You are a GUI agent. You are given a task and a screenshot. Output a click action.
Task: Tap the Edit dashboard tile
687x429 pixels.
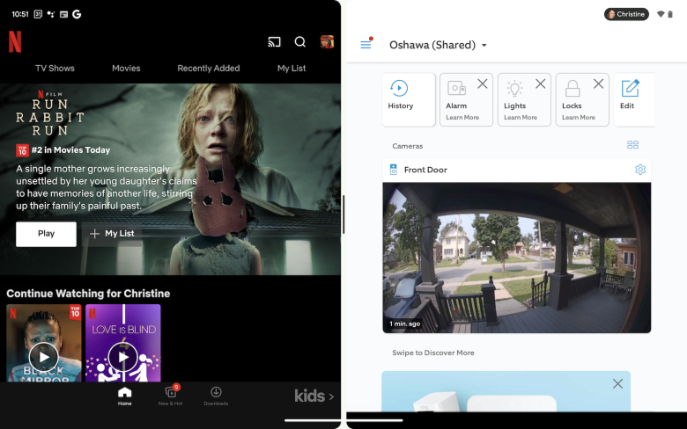[x=629, y=98]
